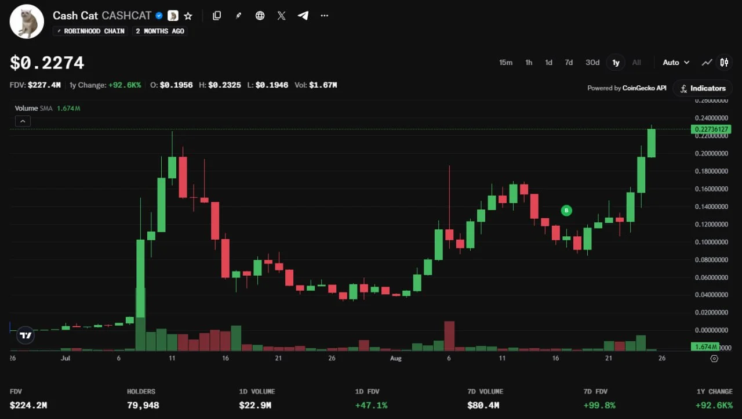Select the 1y timeframe
This screenshot has height=419, width=742.
tap(616, 62)
